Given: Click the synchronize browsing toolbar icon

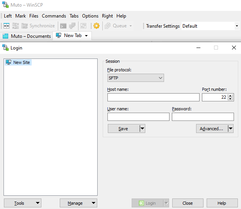Looking at the screenshot, I should [x=16, y=26].
